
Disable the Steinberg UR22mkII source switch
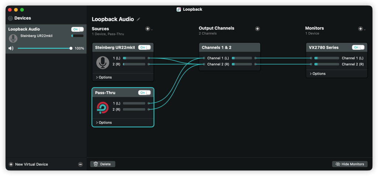point(144,47)
